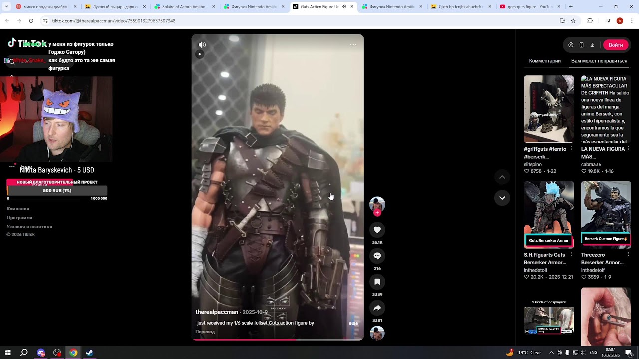
Task: Switch to the gem guts figure YouTube tab
Action: click(x=530, y=7)
